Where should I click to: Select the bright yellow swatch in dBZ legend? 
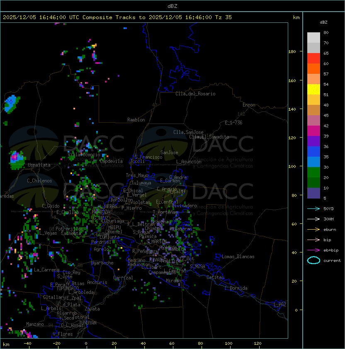coord(313,90)
